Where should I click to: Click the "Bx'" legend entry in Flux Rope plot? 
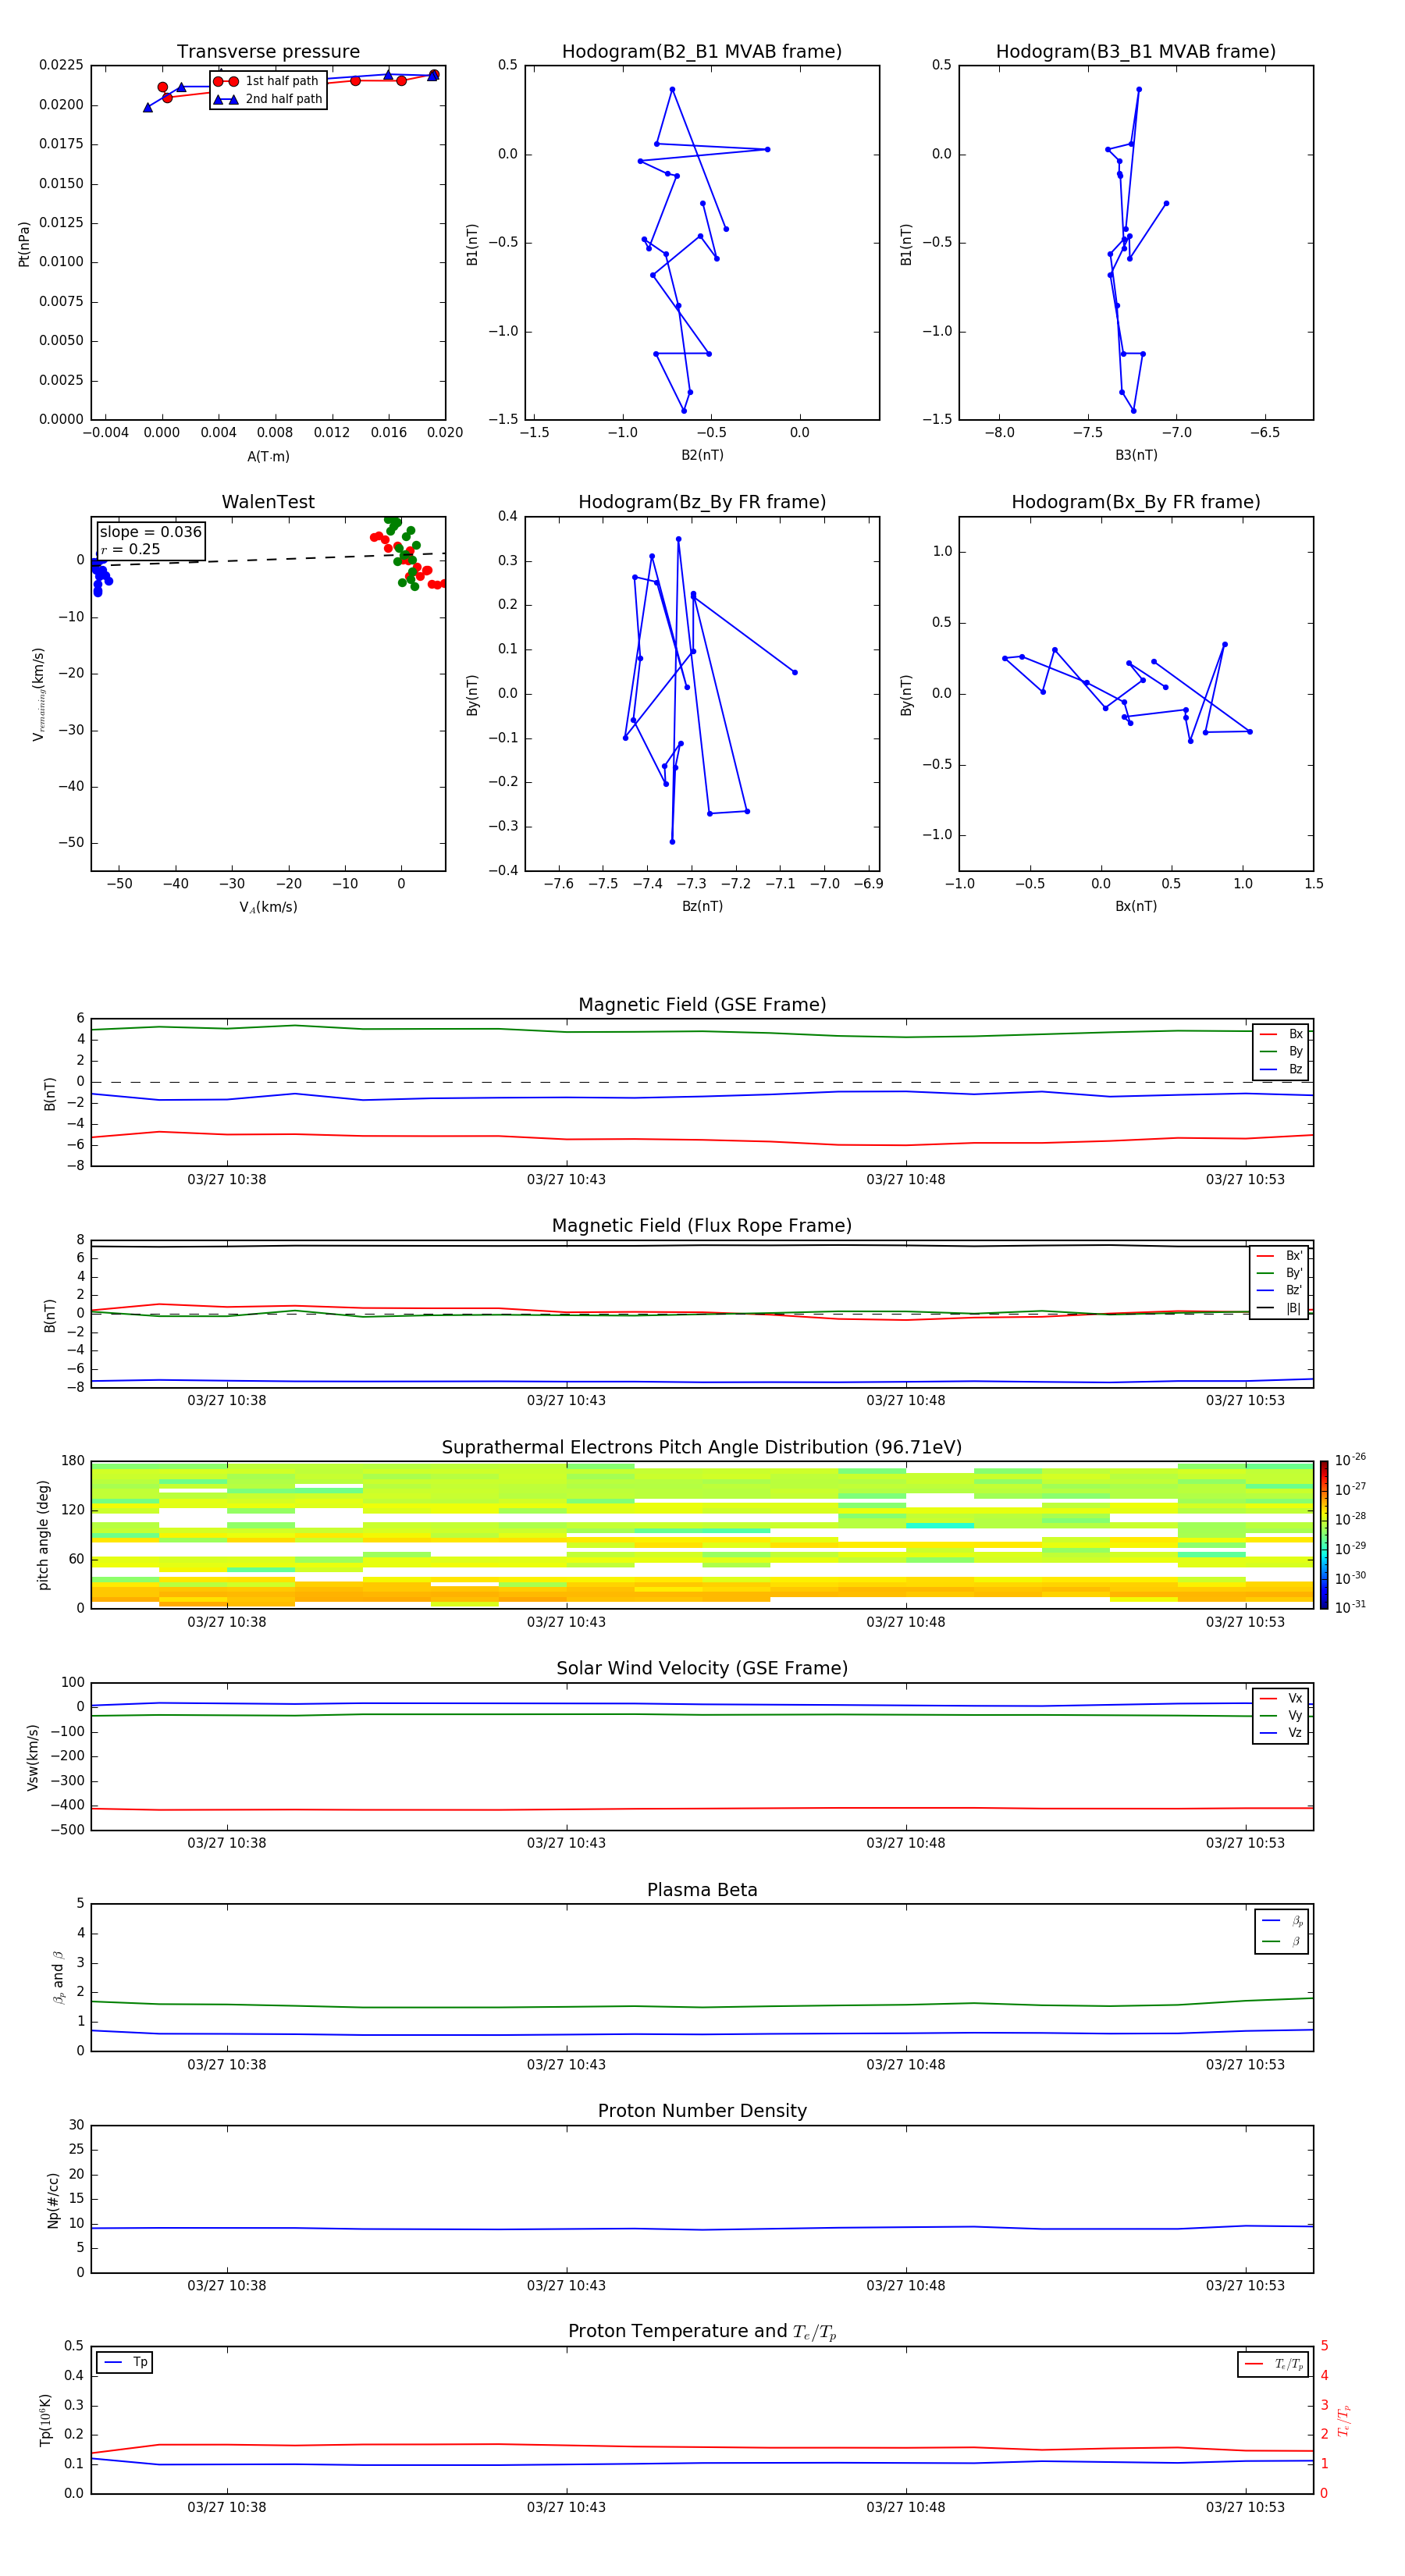pos(1279,1256)
